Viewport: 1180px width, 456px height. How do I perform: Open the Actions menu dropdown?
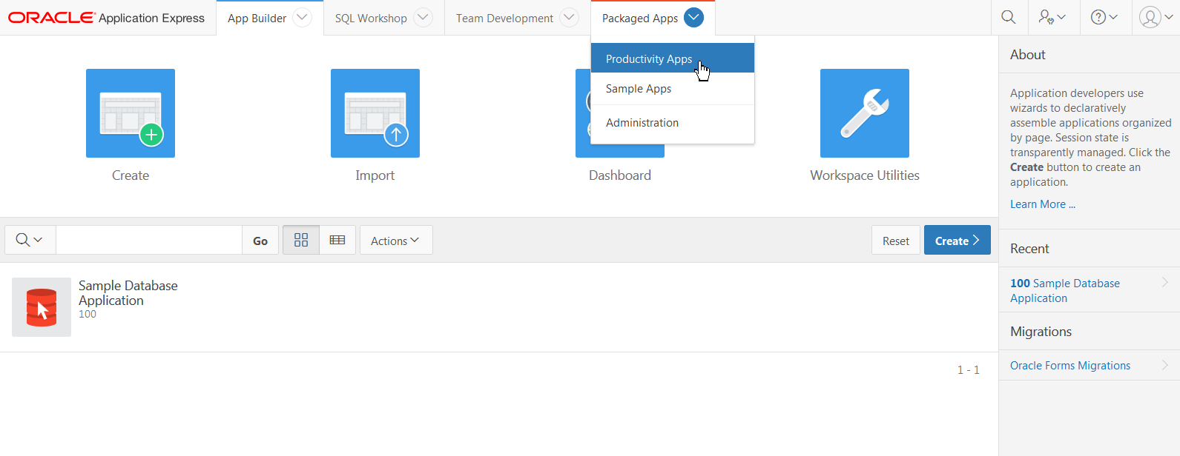[396, 240]
